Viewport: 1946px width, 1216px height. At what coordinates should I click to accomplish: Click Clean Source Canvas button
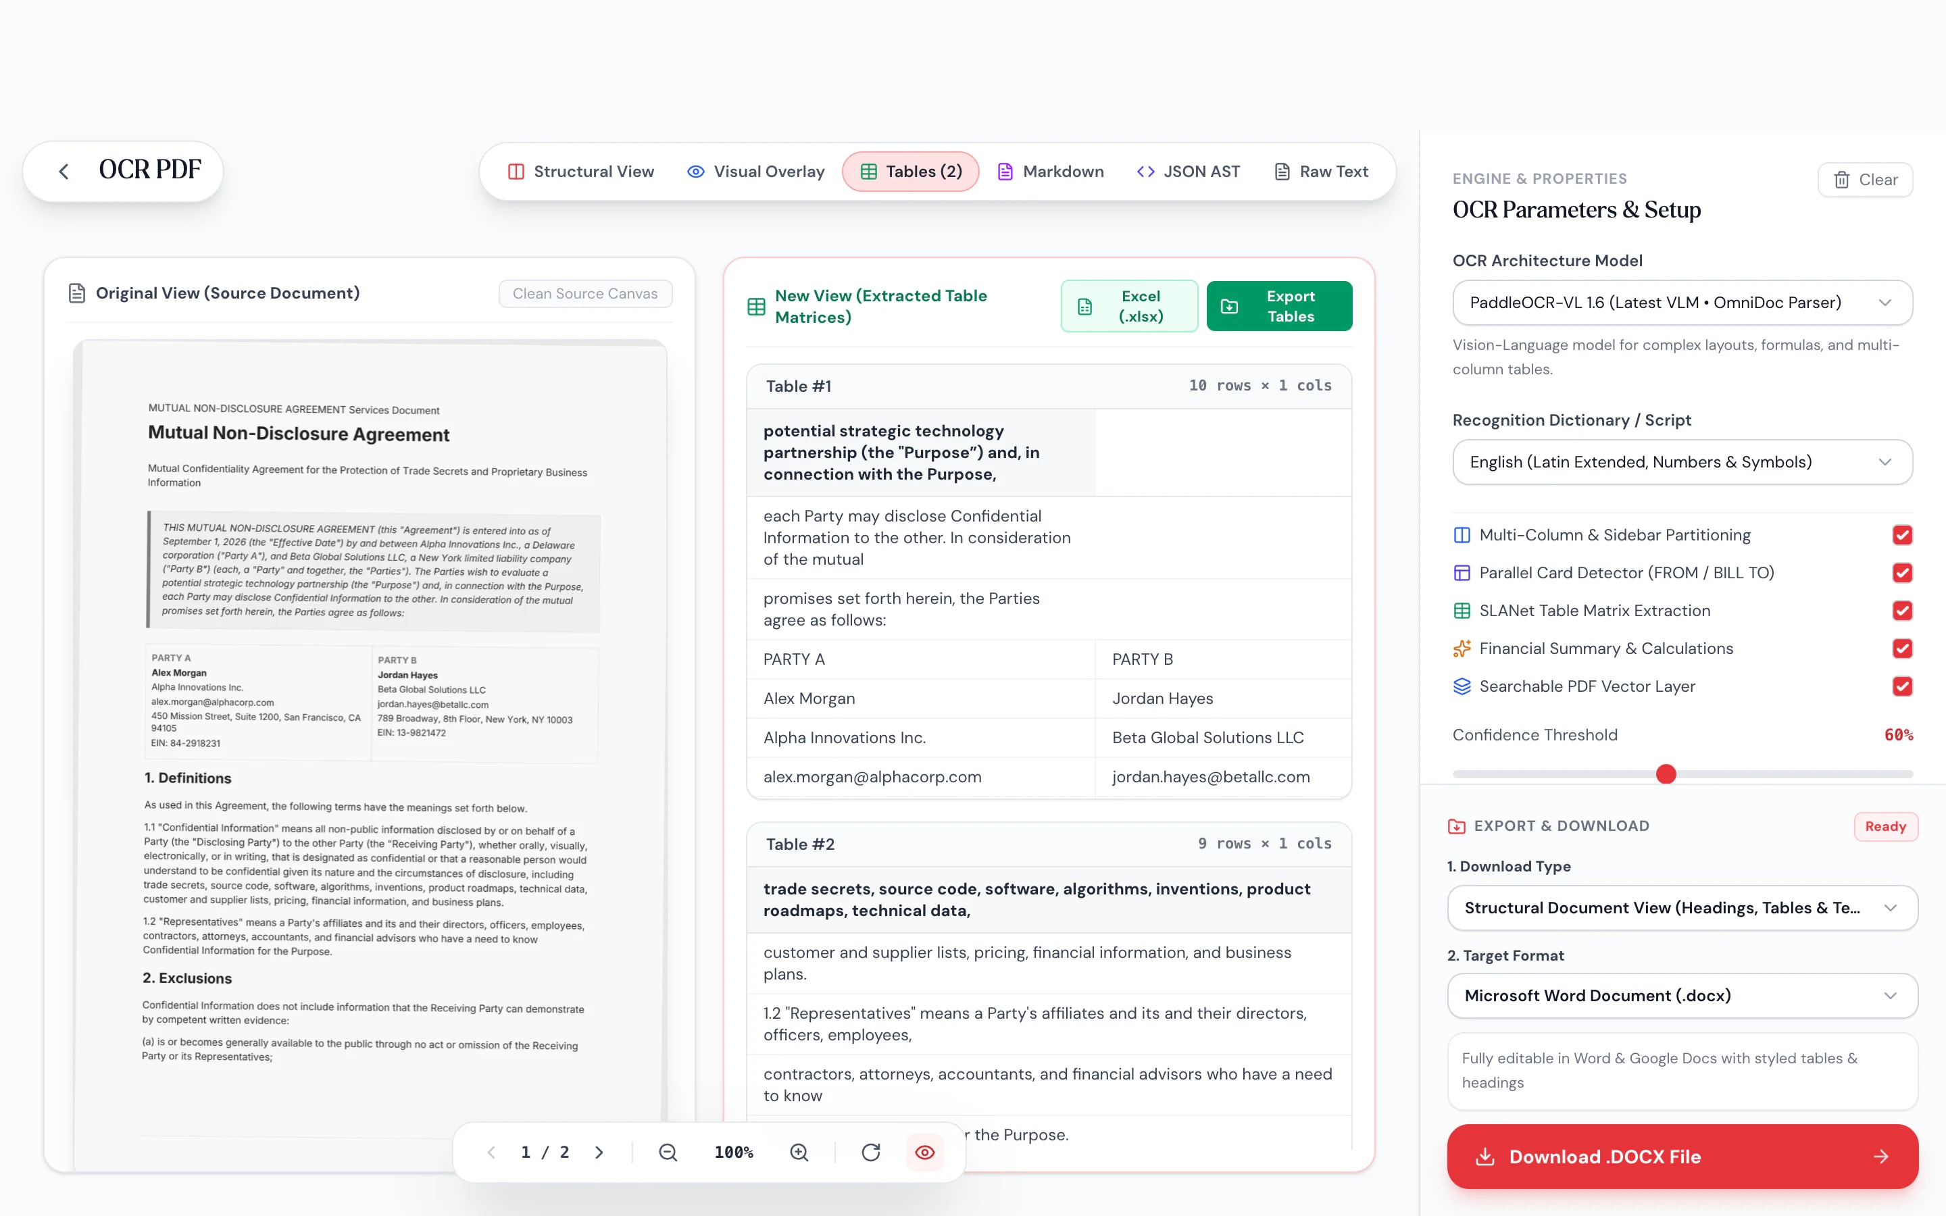pyautogui.click(x=585, y=294)
